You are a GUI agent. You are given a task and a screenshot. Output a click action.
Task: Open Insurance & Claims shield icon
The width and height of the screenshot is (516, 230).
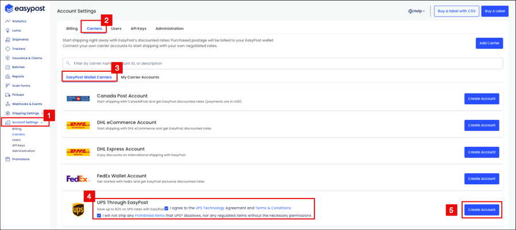tap(7, 58)
